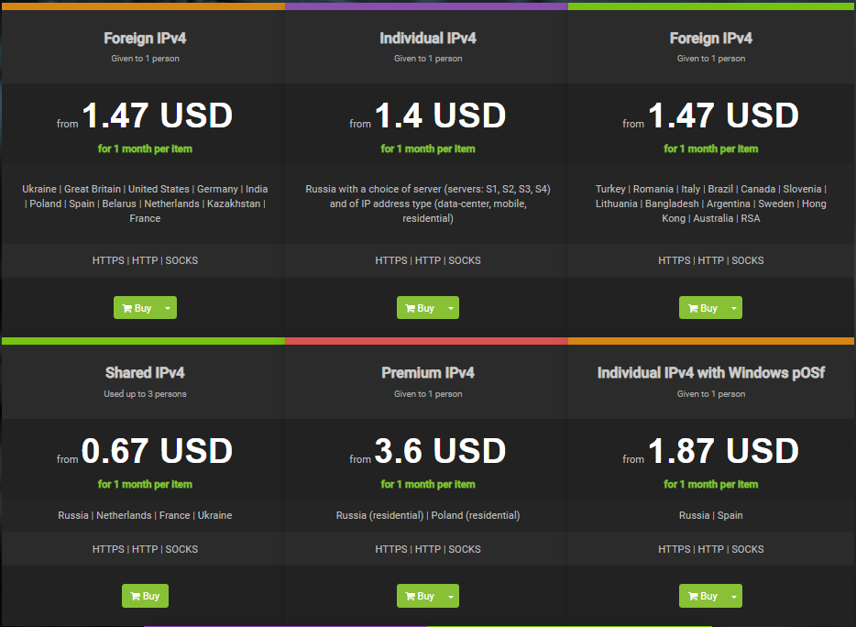Click Given to 1 person under Premium IPv4
Screen dimensions: 856x627
click(x=428, y=394)
